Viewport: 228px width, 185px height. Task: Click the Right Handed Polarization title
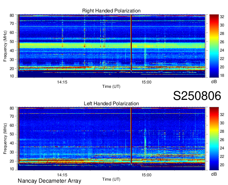click(111, 11)
